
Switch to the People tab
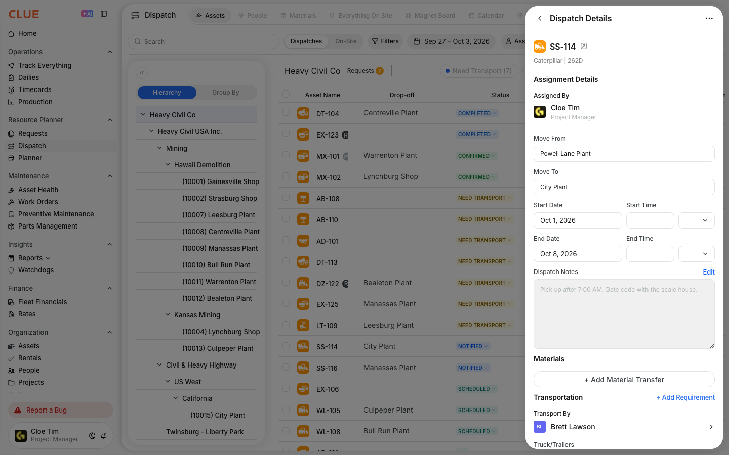click(x=252, y=16)
